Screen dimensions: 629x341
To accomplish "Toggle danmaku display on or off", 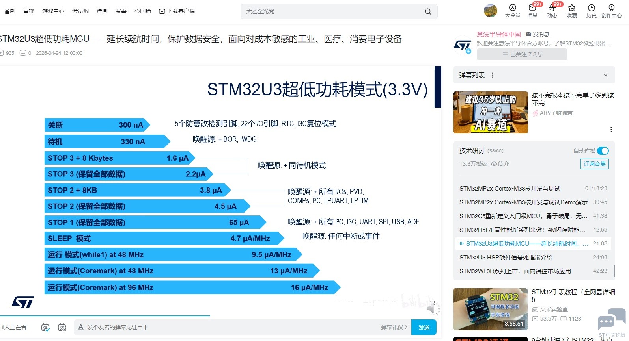I will [x=45, y=327].
